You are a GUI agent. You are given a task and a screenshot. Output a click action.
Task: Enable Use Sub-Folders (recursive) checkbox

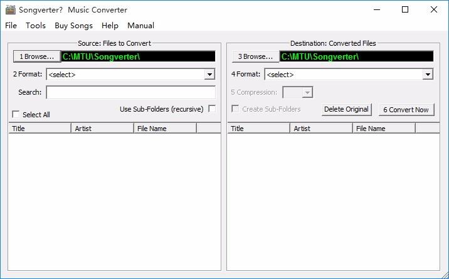pyautogui.click(x=212, y=108)
